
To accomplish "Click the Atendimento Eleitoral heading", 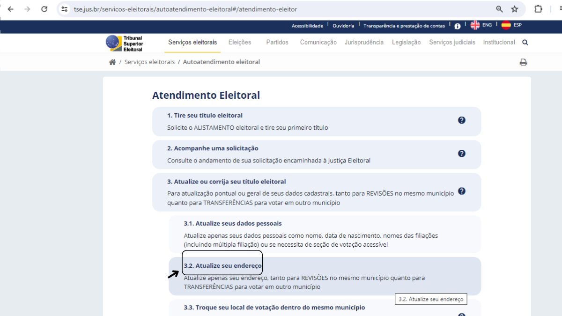I will click(x=206, y=96).
